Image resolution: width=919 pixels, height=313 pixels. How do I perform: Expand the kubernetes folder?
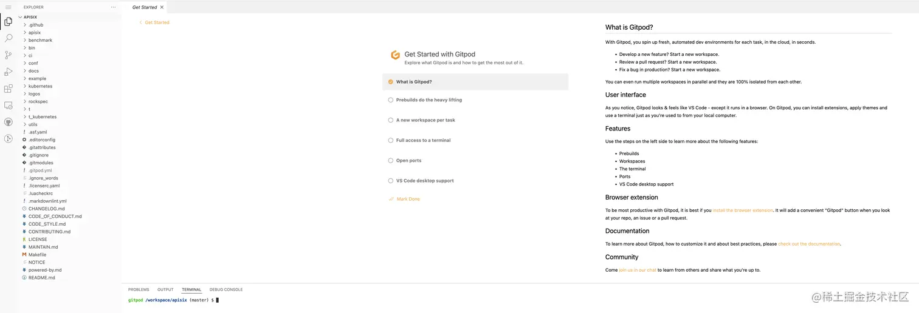[40, 86]
